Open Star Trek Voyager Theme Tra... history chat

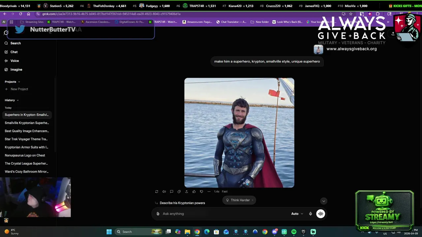27,139
